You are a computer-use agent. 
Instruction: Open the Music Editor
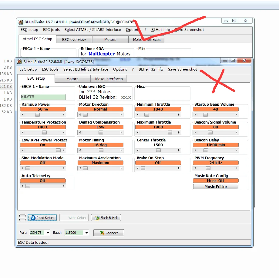[x=216, y=187]
